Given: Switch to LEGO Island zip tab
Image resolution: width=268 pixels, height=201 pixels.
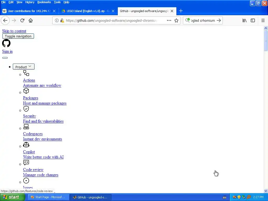Looking at the screenshot, I should pos(88,11).
